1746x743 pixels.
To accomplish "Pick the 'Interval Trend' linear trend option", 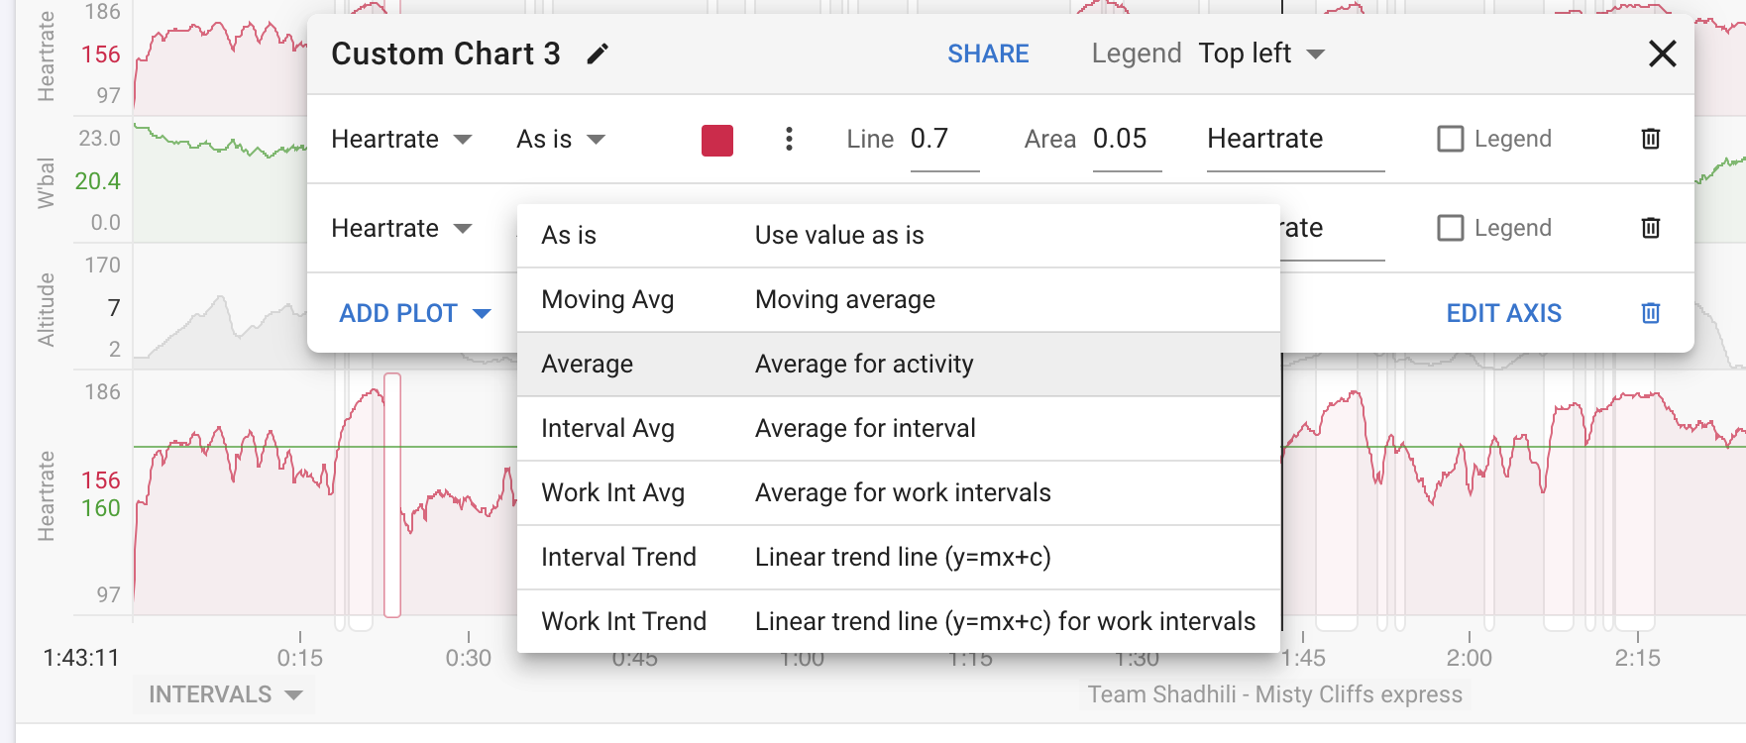I will pyautogui.click(x=899, y=558).
